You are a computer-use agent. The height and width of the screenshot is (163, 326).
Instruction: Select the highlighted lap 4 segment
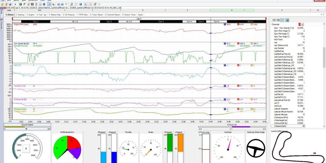[232, 10]
